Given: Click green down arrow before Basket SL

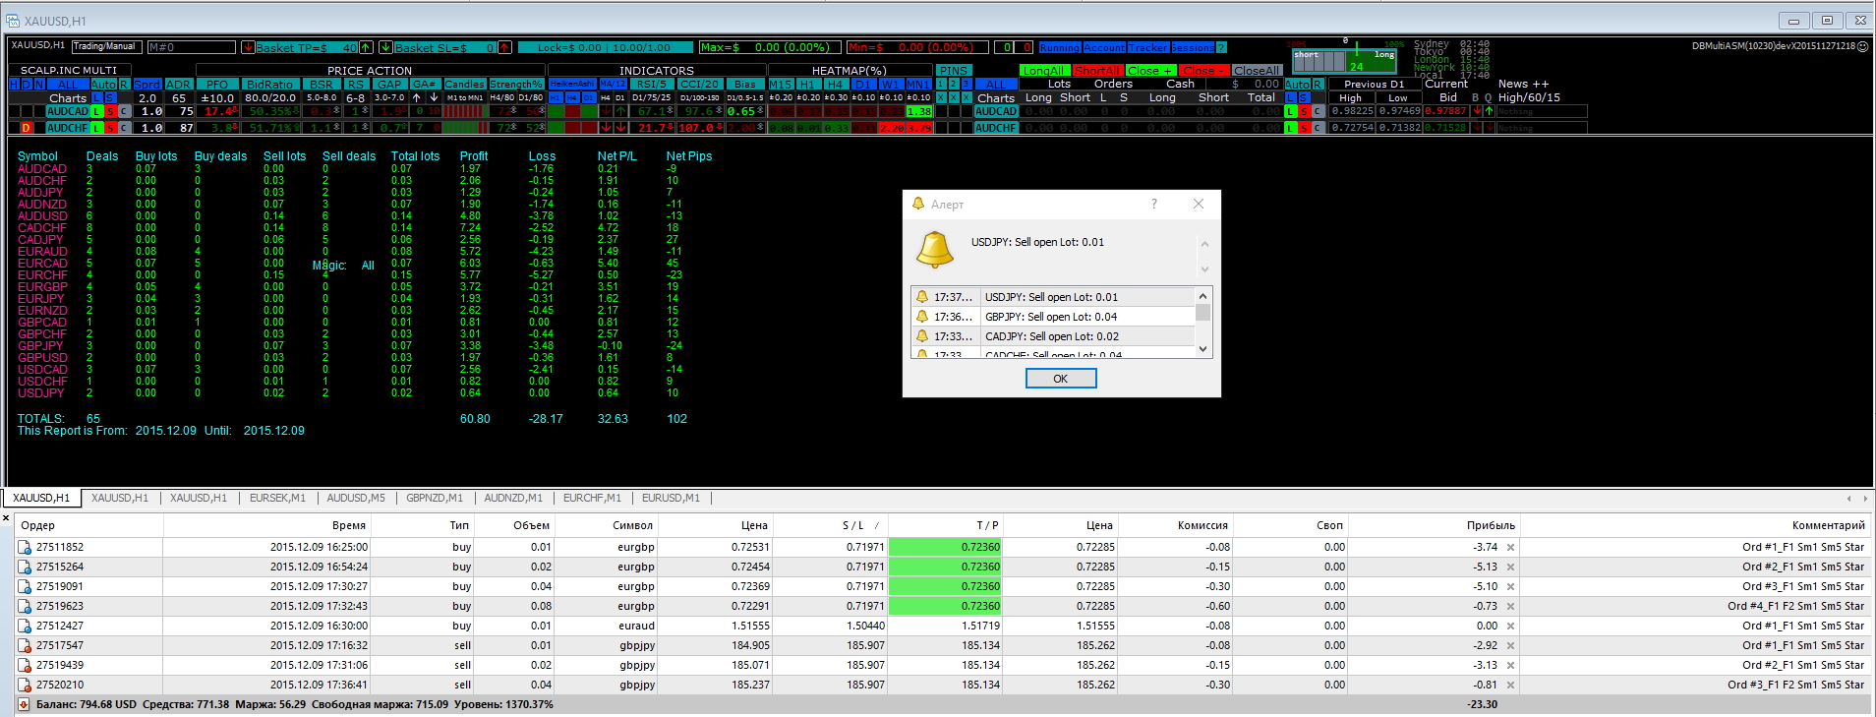Looking at the screenshot, I should 385,47.
